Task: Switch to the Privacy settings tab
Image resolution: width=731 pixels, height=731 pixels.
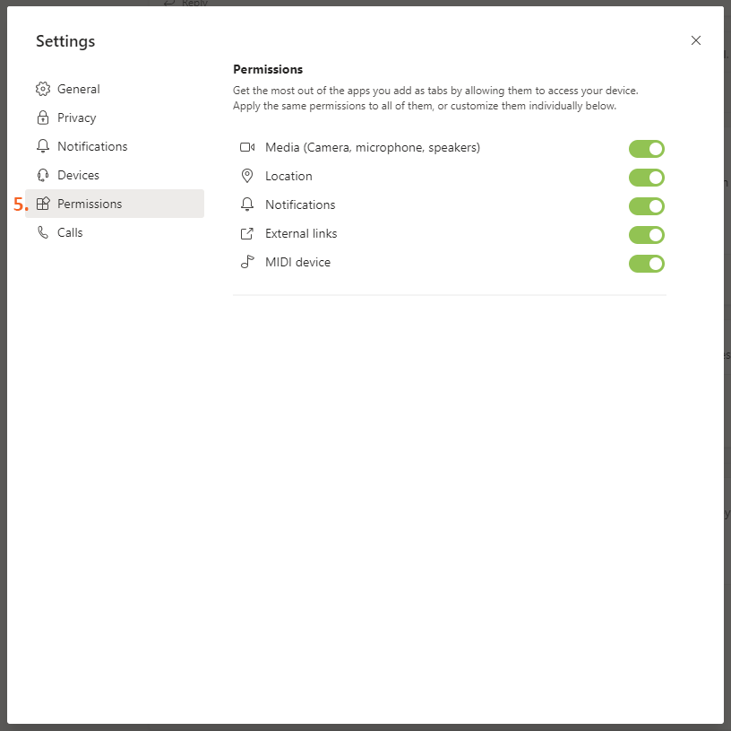Action: (77, 117)
